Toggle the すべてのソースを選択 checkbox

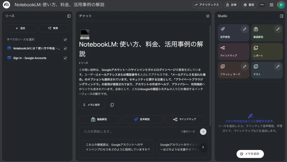65,39
